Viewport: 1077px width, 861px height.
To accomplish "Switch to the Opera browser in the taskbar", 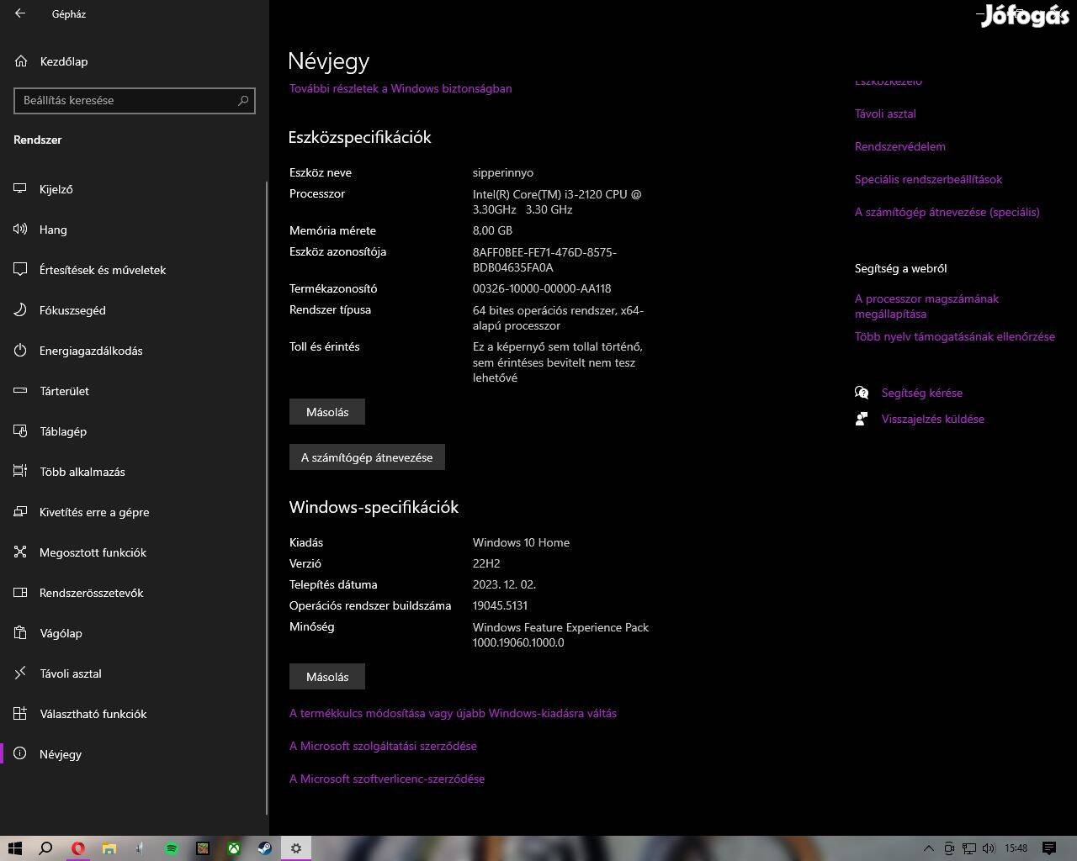I will (77, 848).
